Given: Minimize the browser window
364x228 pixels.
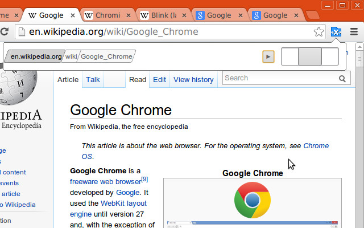Looking at the screenshot, I should click(x=328, y=5).
